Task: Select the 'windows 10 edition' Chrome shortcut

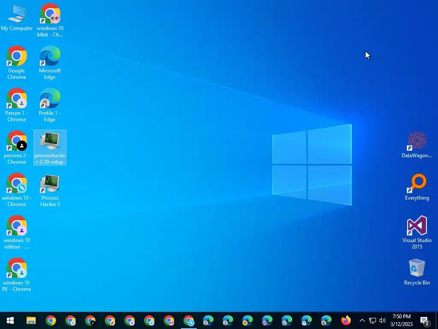Action: pyautogui.click(x=17, y=233)
